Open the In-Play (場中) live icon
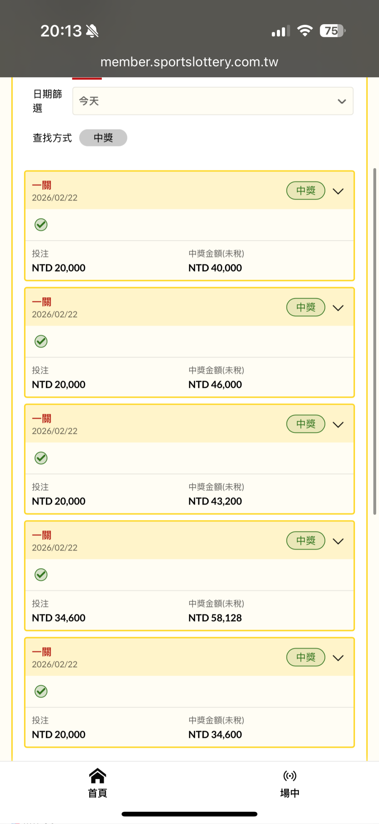 coord(290,776)
